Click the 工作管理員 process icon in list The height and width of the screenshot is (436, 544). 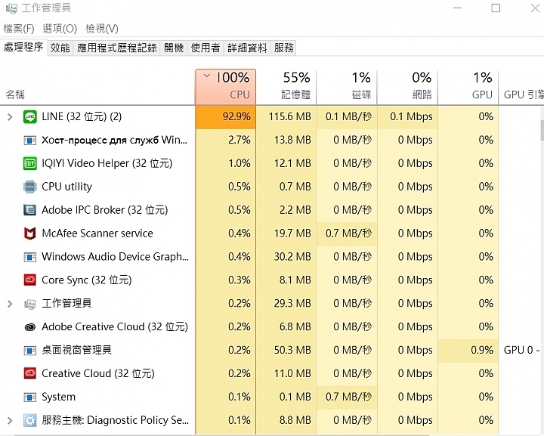point(30,304)
